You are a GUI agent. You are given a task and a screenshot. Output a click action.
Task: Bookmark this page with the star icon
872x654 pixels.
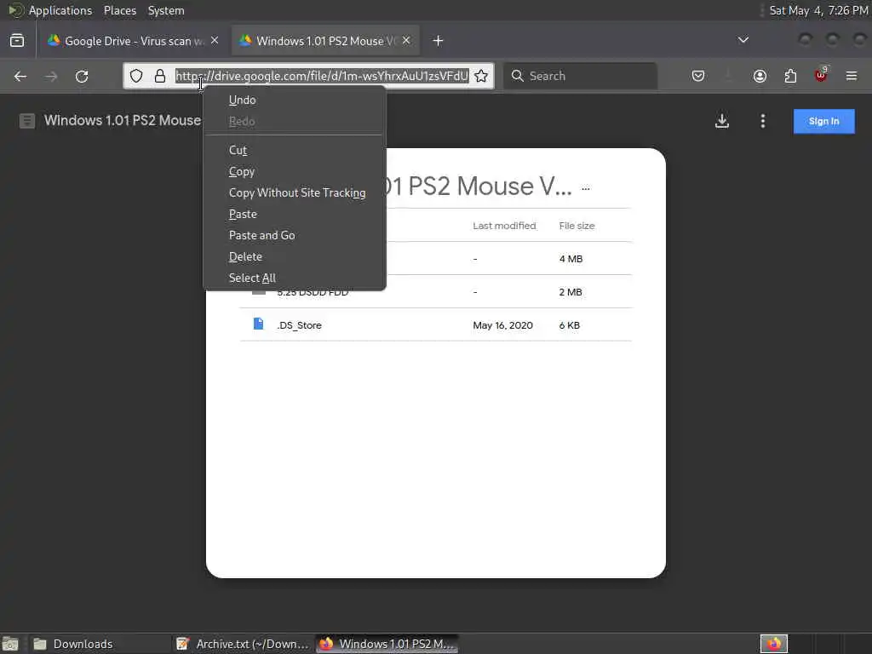(482, 76)
